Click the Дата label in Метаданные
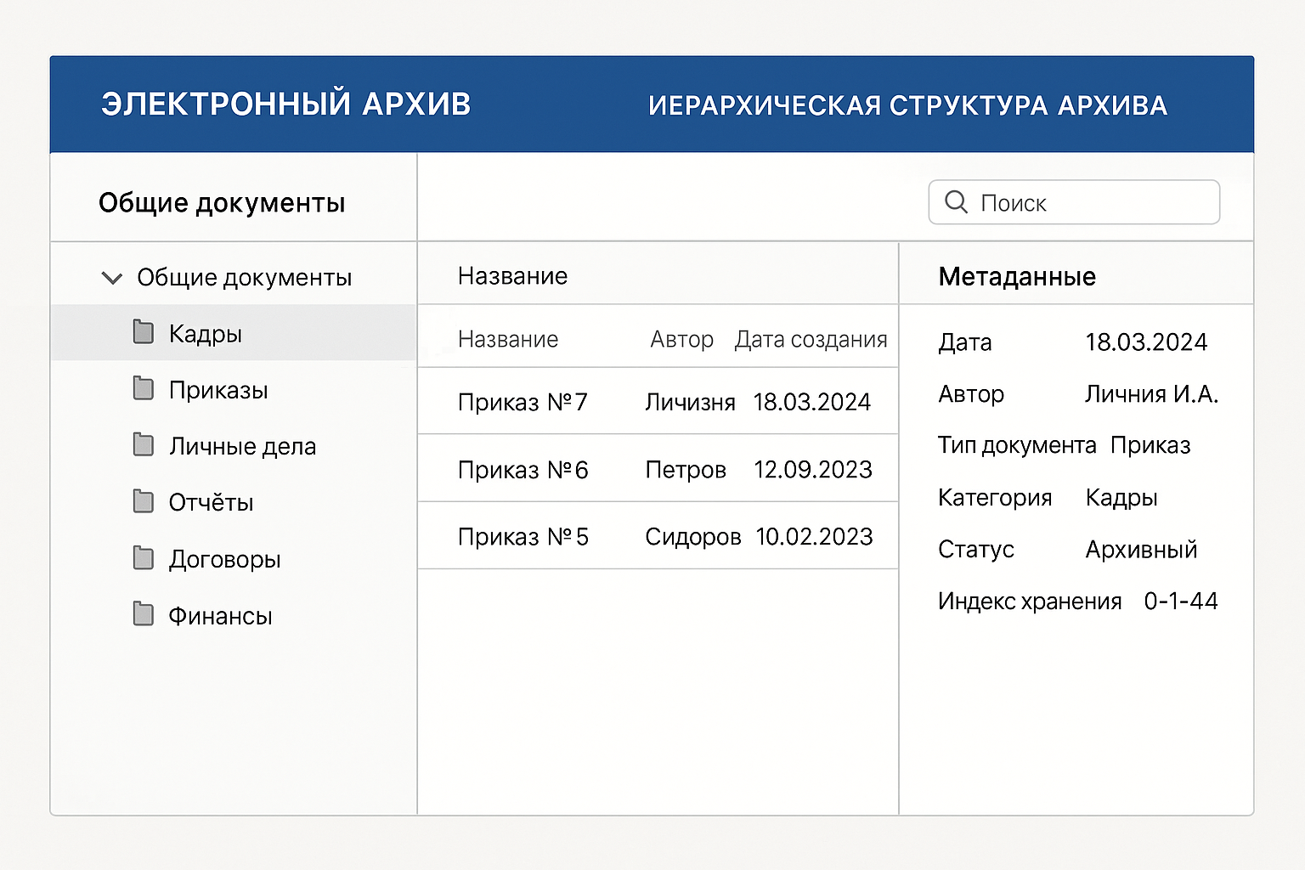1305x870 pixels. point(965,342)
